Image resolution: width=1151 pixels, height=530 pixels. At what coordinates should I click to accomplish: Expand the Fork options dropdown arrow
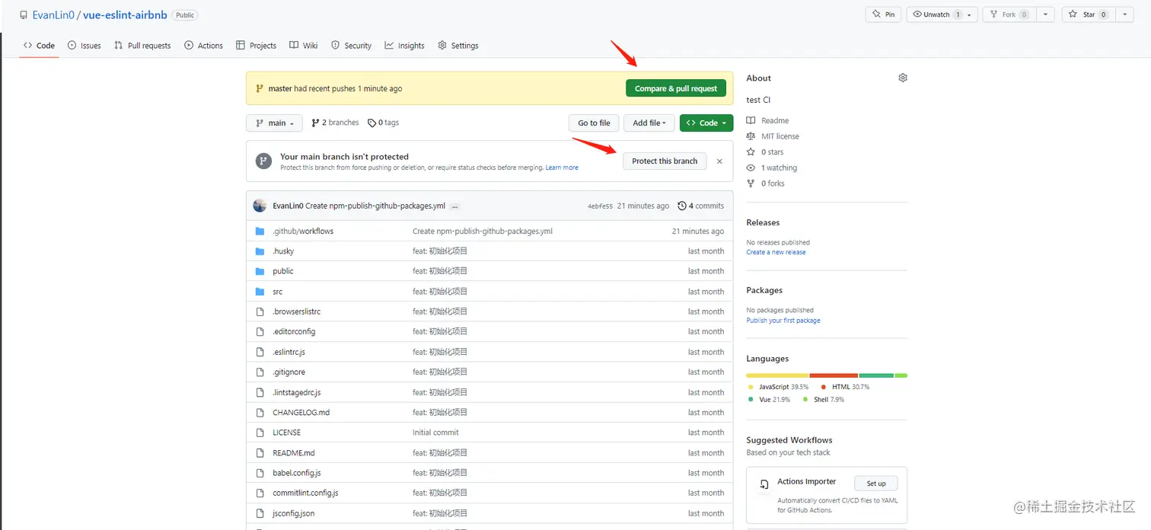point(1046,14)
